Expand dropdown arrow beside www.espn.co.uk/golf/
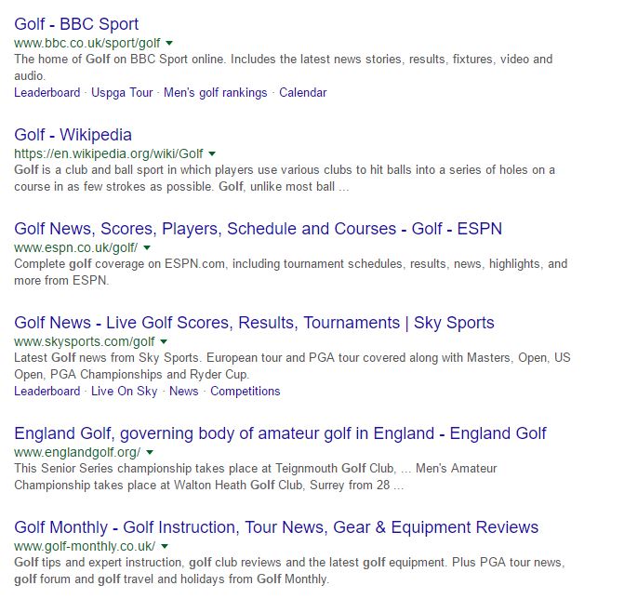The image size is (624, 599). [147, 247]
